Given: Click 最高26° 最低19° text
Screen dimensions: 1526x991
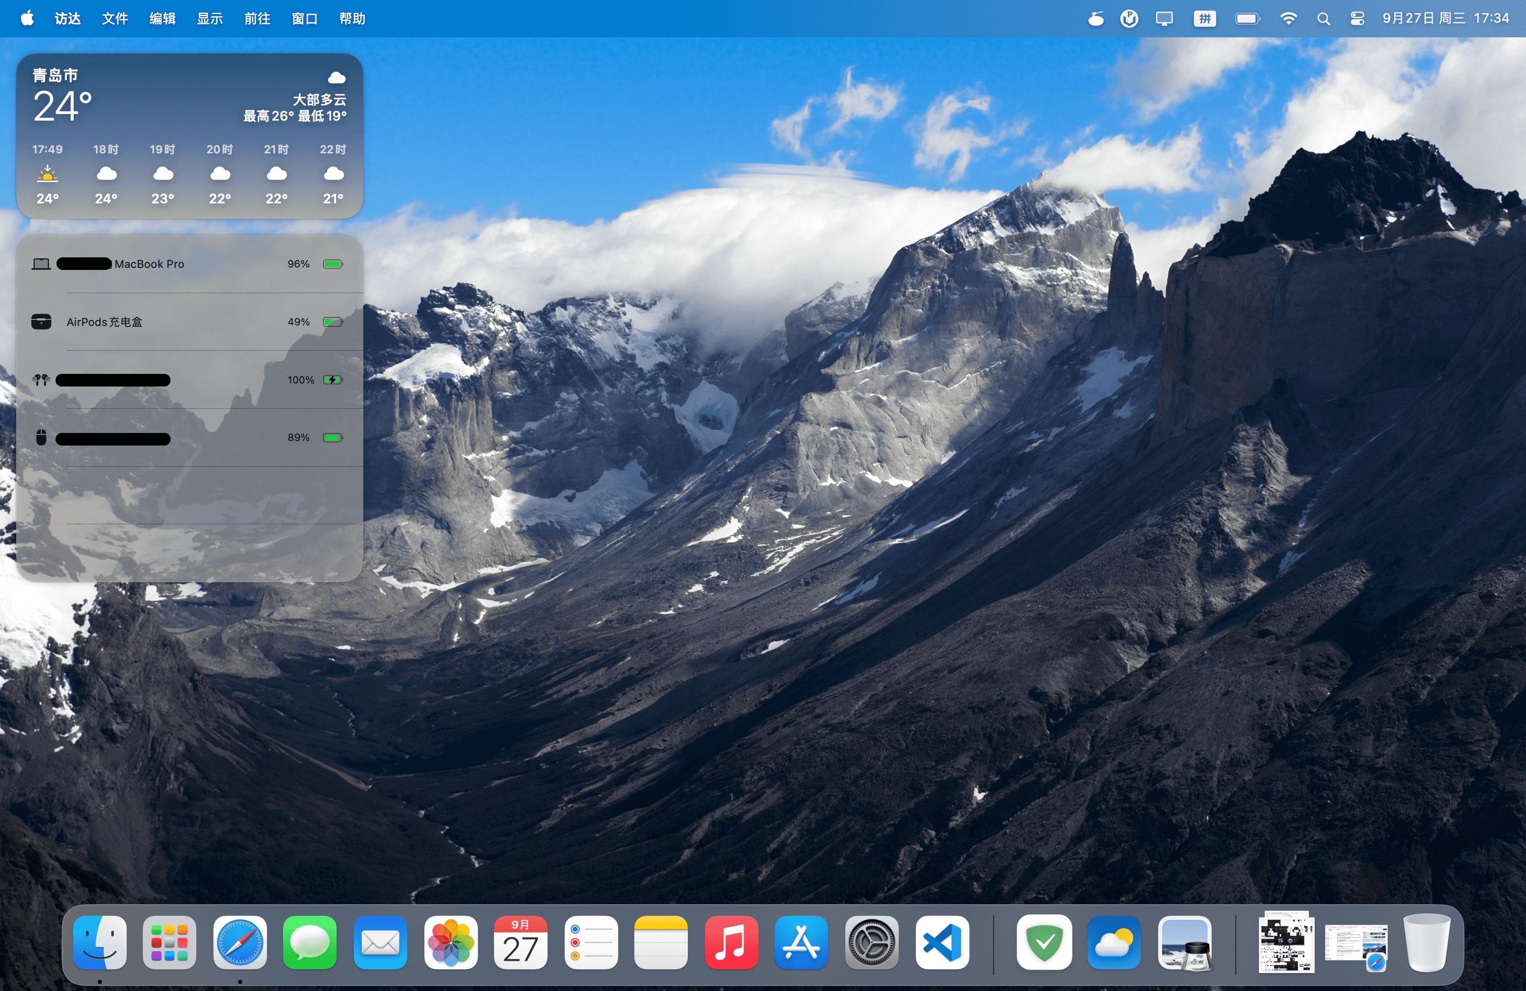Looking at the screenshot, I should 294,116.
